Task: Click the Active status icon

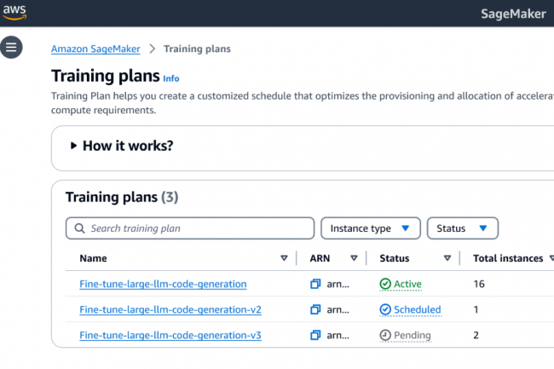Action: tap(385, 284)
